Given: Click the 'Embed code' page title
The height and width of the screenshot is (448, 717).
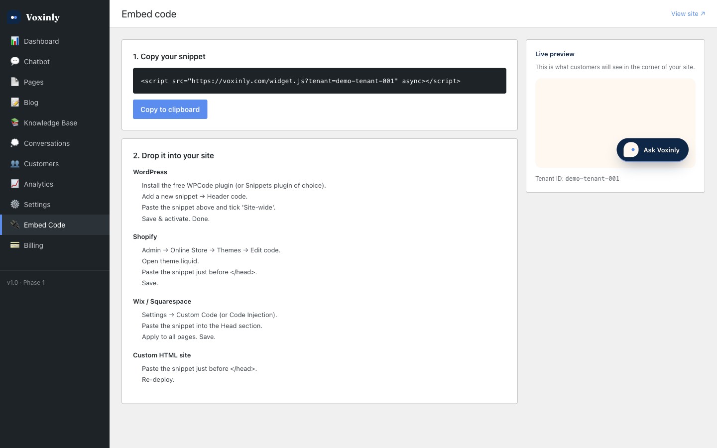Looking at the screenshot, I should pyautogui.click(x=149, y=14).
